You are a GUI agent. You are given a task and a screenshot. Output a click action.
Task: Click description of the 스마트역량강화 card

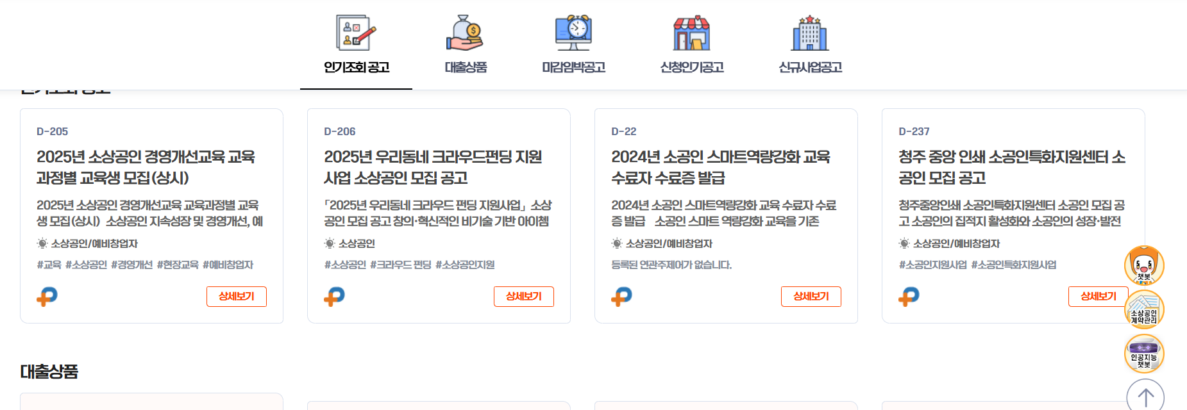click(723, 213)
